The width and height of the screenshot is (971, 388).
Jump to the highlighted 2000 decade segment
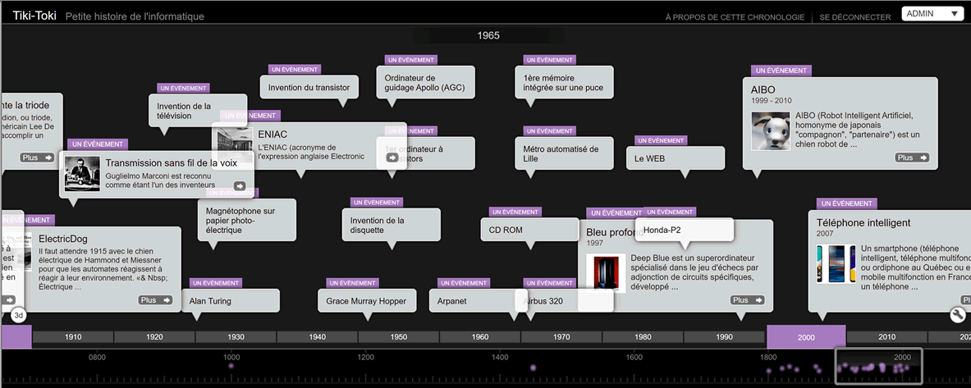pyautogui.click(x=806, y=337)
